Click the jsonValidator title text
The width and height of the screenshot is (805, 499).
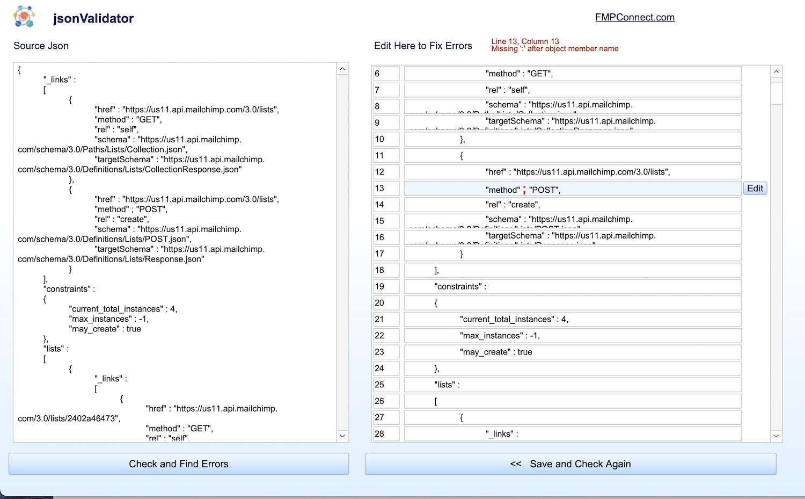[x=93, y=18]
